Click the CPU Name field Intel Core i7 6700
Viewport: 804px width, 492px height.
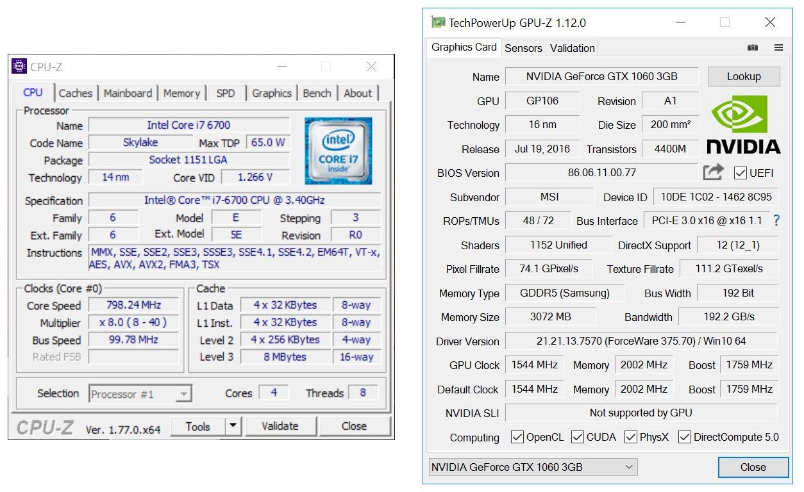(x=188, y=125)
